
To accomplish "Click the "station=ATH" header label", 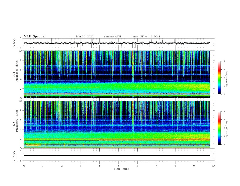I will click(x=112, y=36).
